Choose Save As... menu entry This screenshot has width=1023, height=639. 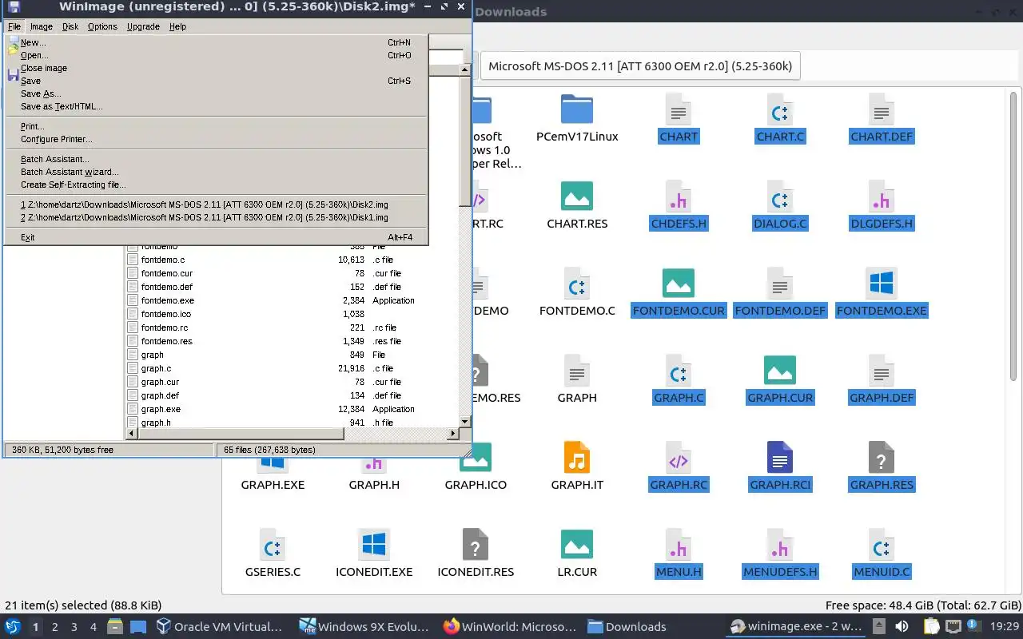point(217,93)
